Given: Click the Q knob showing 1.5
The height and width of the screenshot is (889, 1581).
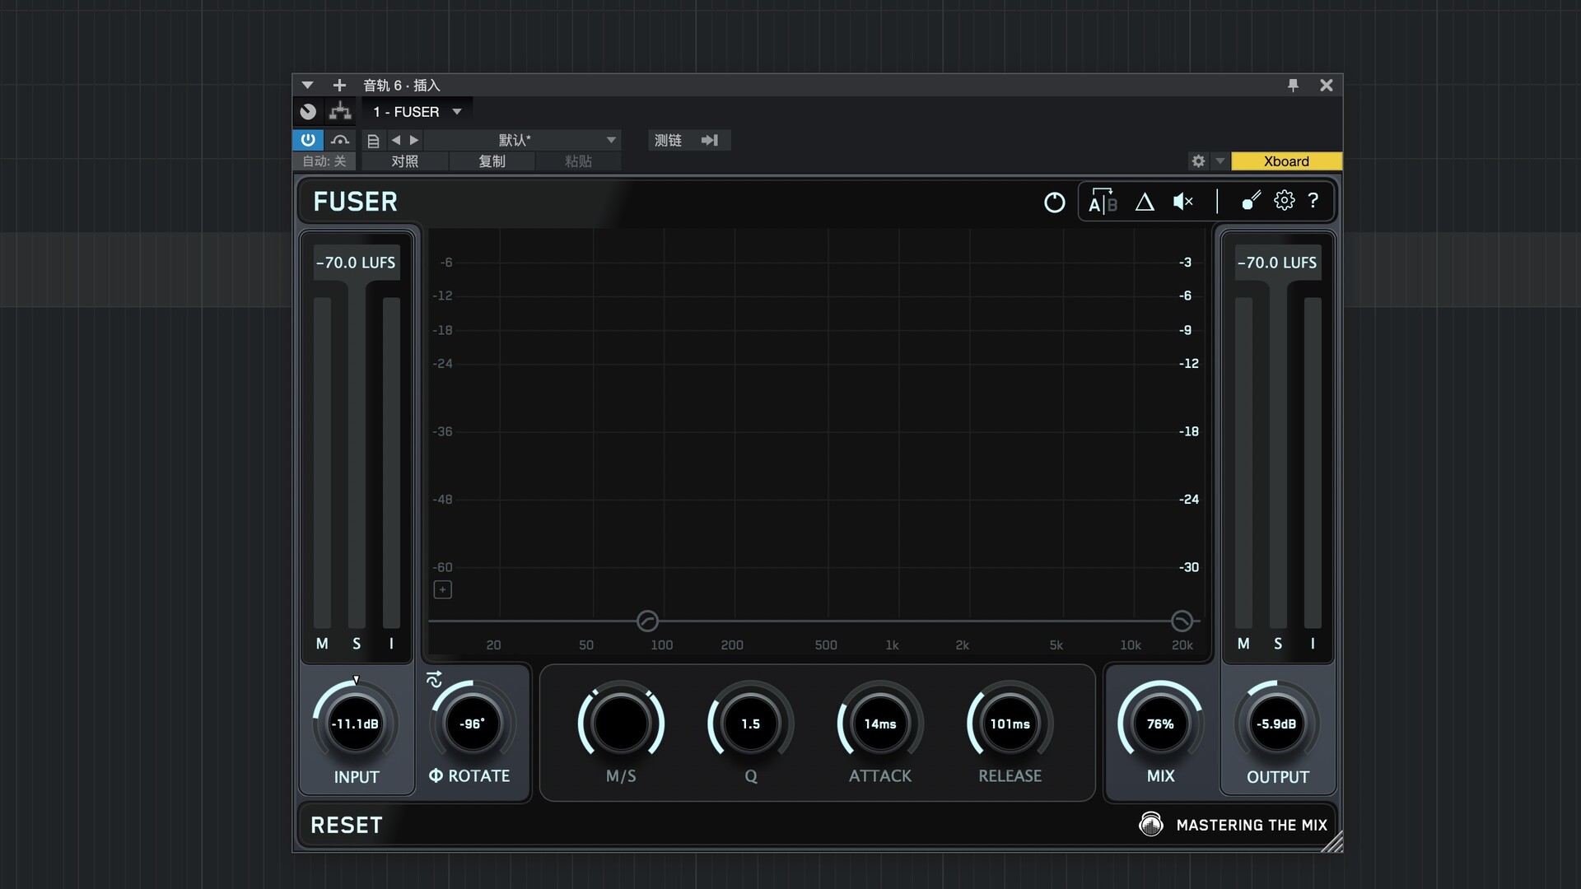Looking at the screenshot, I should (x=750, y=724).
